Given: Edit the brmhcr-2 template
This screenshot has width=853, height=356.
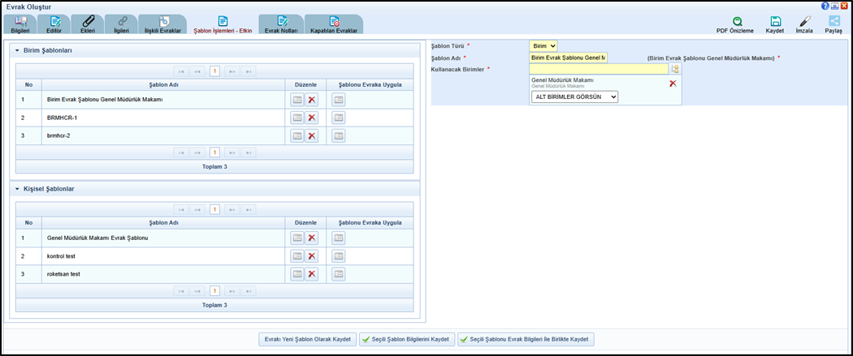Looking at the screenshot, I should point(297,135).
